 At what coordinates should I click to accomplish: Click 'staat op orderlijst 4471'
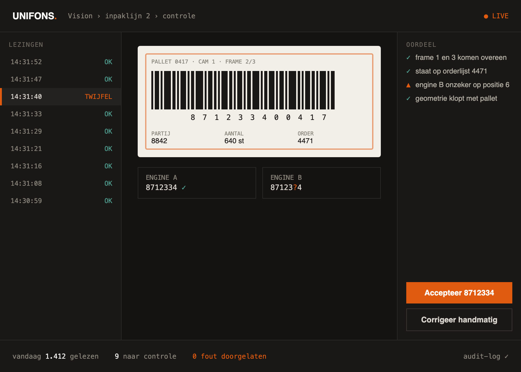tap(451, 71)
